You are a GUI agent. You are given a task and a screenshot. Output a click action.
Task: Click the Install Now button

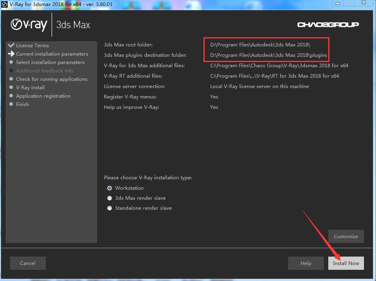346,263
